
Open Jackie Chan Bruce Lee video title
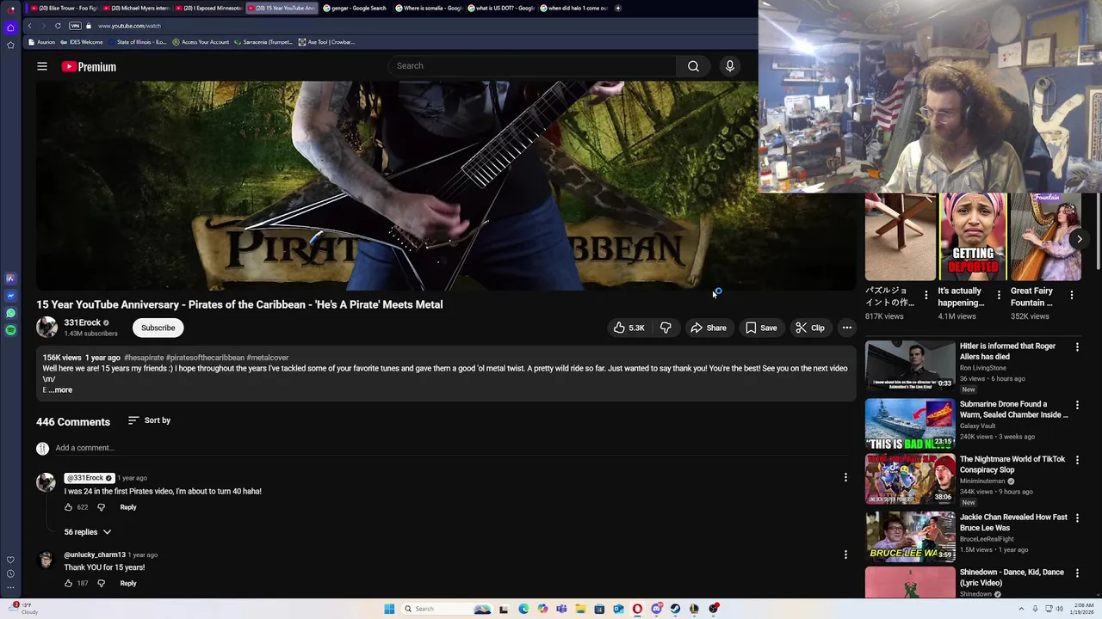pyautogui.click(x=1013, y=523)
